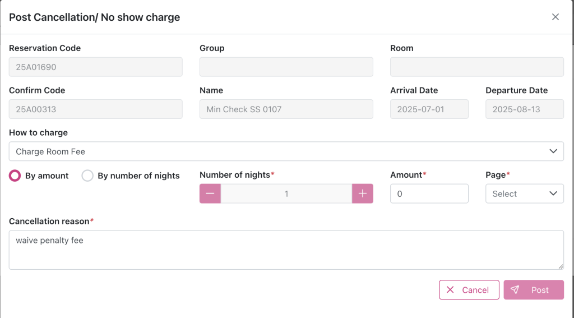This screenshot has height=318, width=574.
Task: Close the Post Cancellation dialog with X
Action: click(x=555, y=17)
